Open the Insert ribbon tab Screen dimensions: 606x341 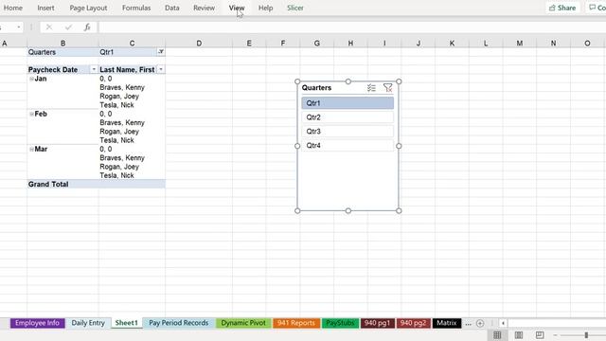(45, 8)
